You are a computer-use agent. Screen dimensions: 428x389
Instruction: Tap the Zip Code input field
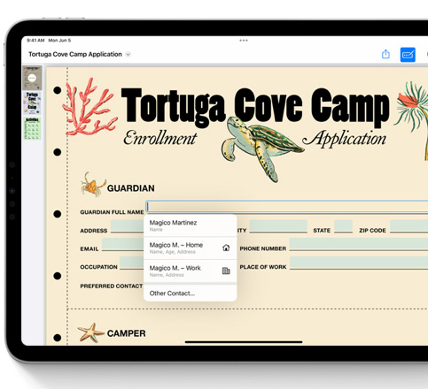coord(409,225)
